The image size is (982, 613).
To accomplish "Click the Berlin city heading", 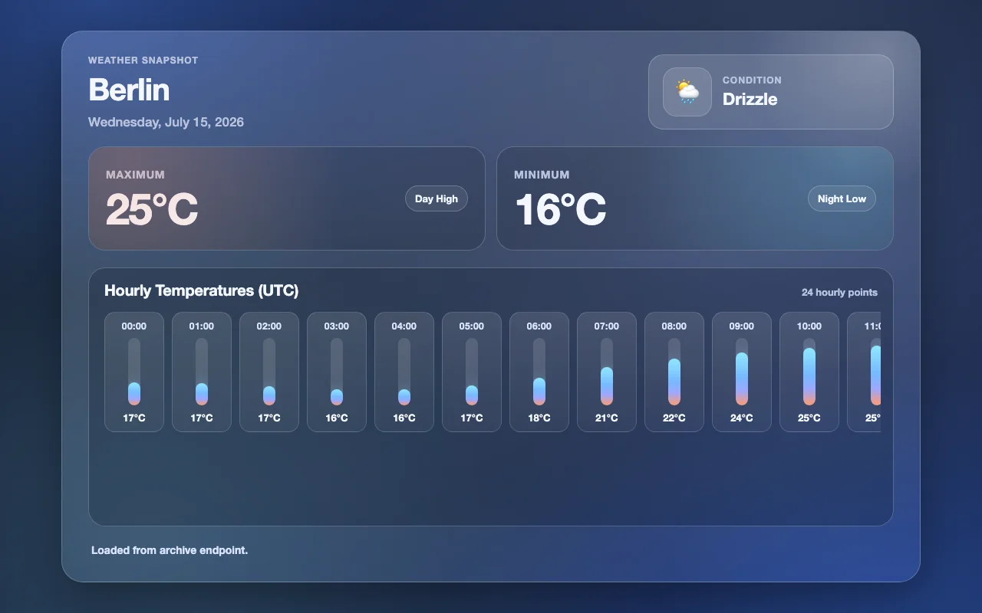I will coord(129,90).
